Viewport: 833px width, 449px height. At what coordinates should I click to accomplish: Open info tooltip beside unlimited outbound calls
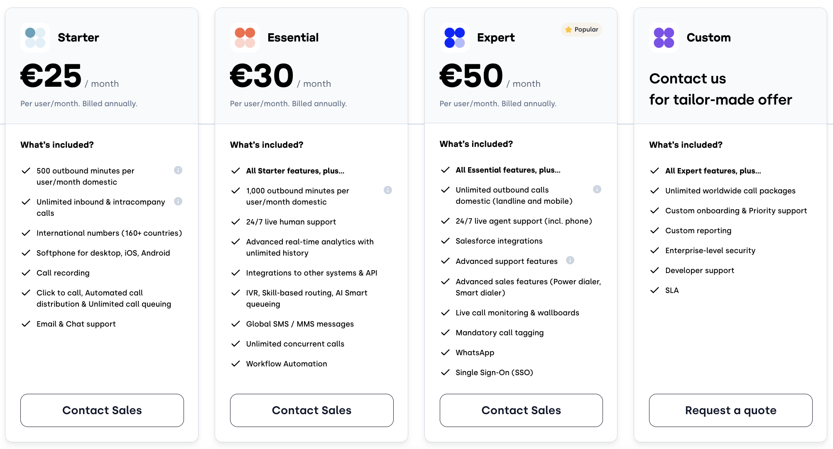[x=597, y=189]
